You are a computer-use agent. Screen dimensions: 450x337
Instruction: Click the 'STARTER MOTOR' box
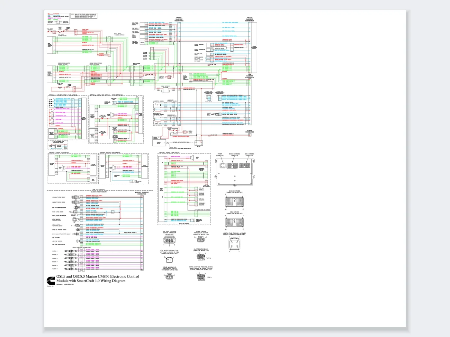point(159,143)
